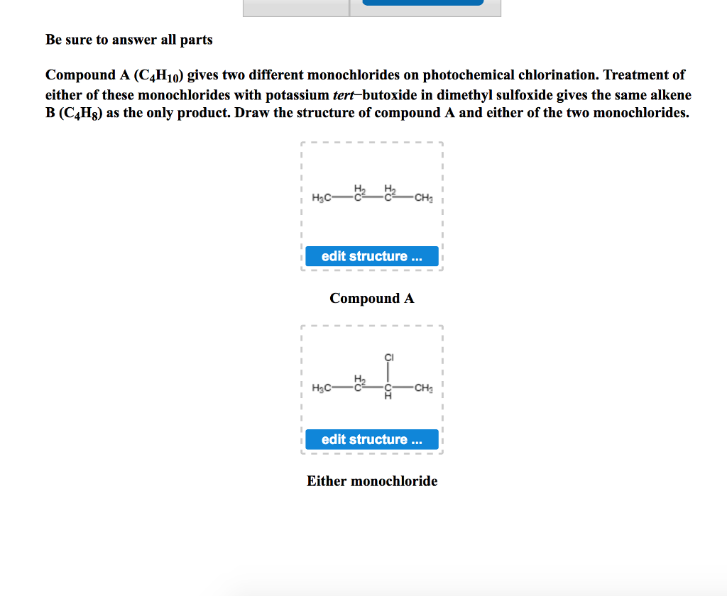Click the gray panel left of the blue button
Screen dimensions: 727x596
[x=296, y=6]
